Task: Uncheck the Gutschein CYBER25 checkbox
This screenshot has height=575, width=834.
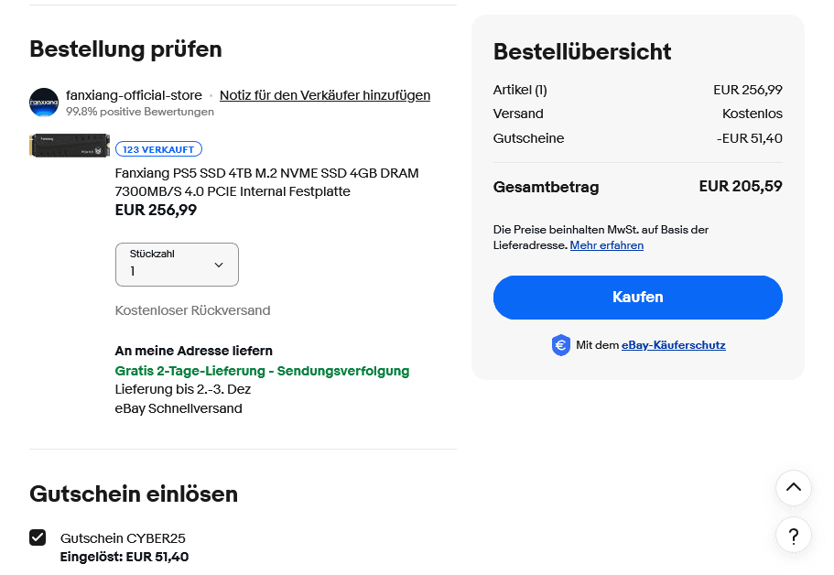Action: [x=38, y=537]
